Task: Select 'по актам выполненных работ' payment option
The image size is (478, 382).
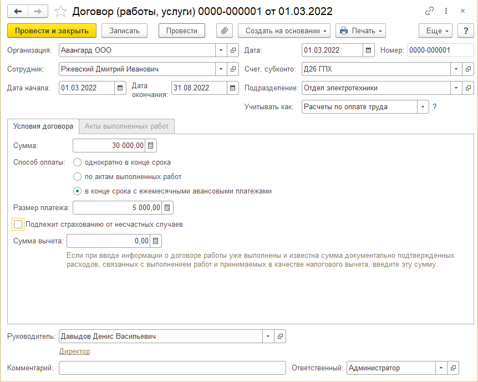Action: pos(78,177)
